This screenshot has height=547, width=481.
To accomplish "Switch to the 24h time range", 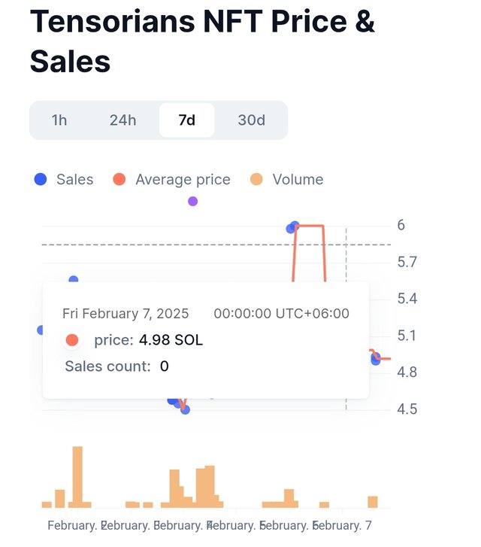I will pyautogui.click(x=123, y=120).
